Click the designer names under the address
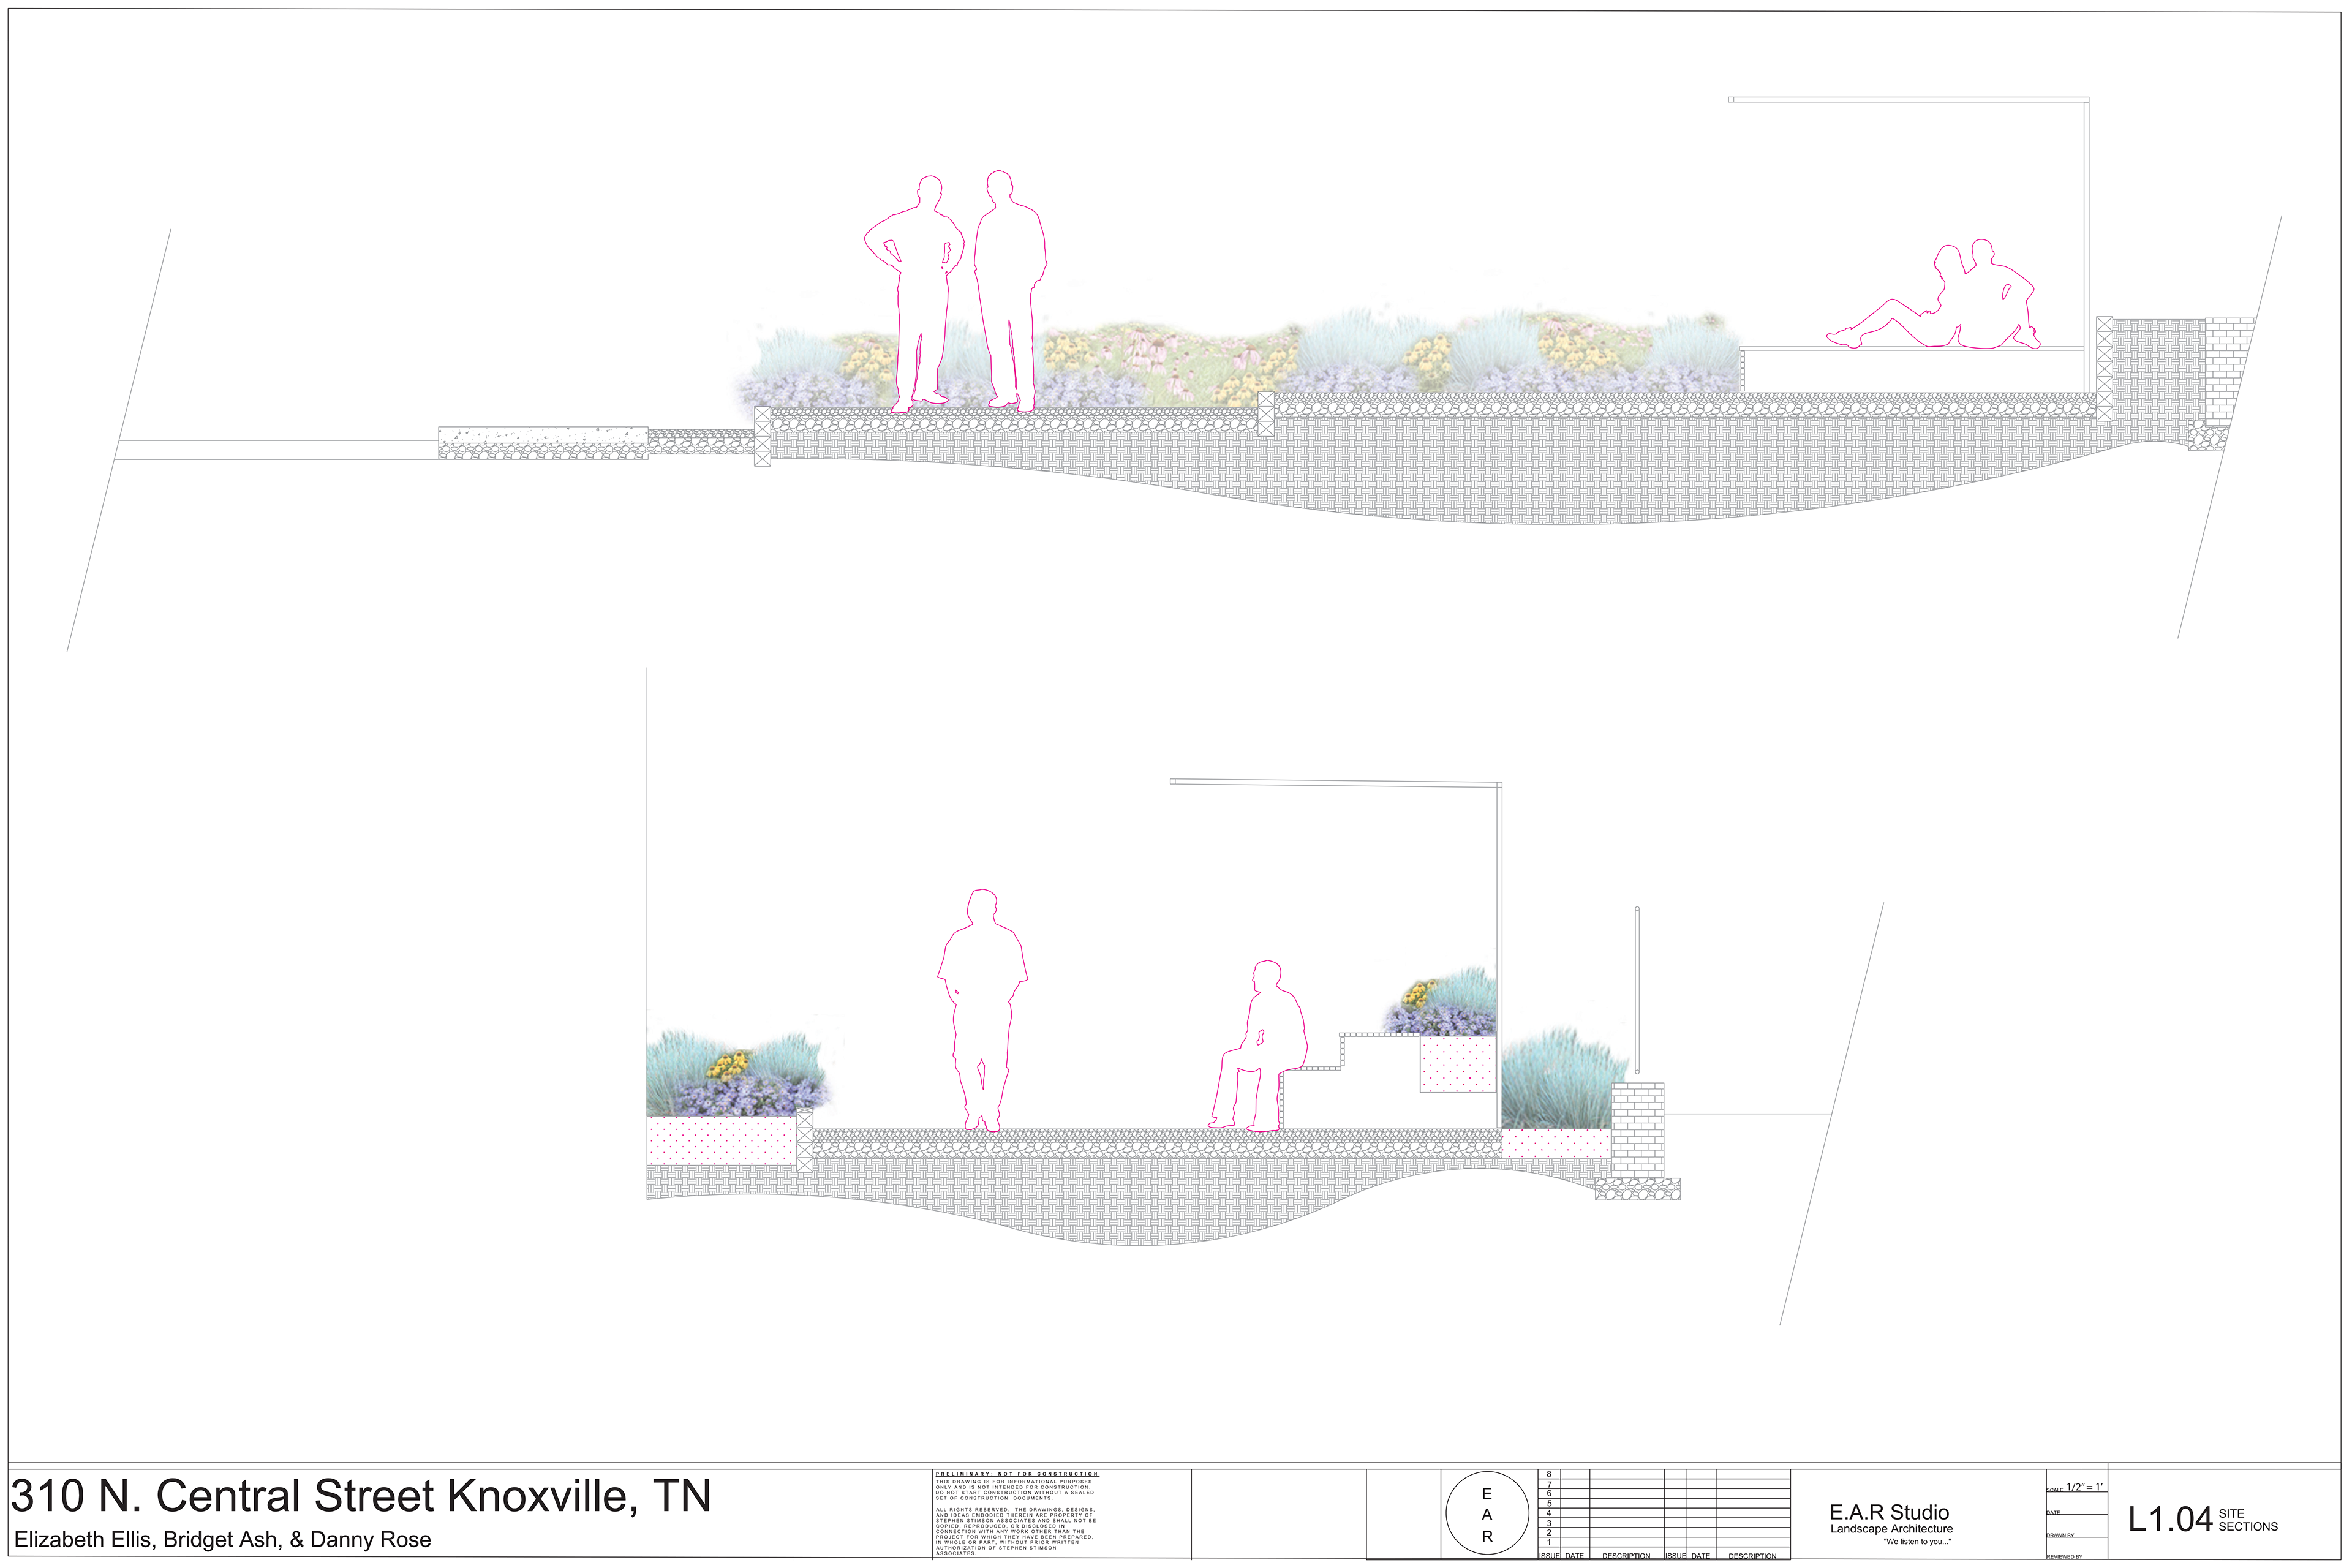 pos(223,1540)
